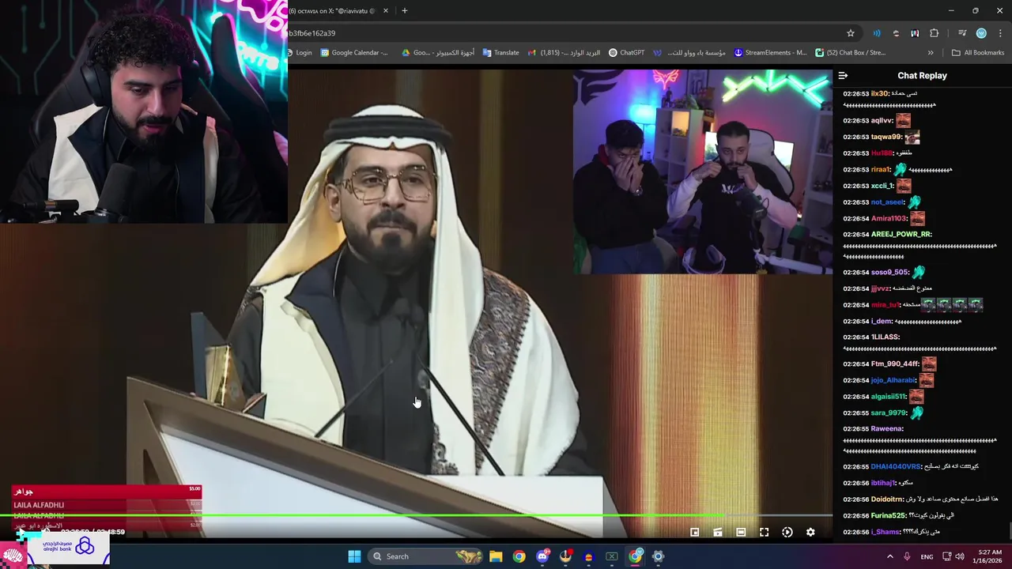
Task: Switch video player to theater mode
Action: click(741, 533)
